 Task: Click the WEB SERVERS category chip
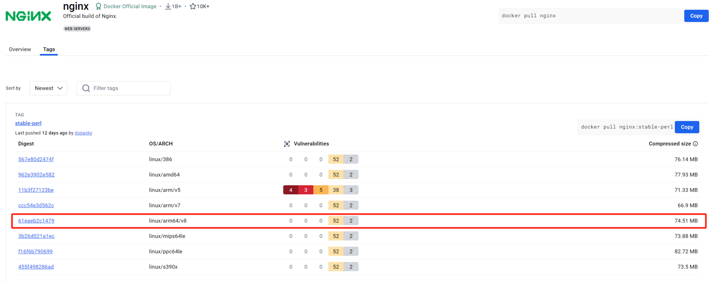point(77,29)
